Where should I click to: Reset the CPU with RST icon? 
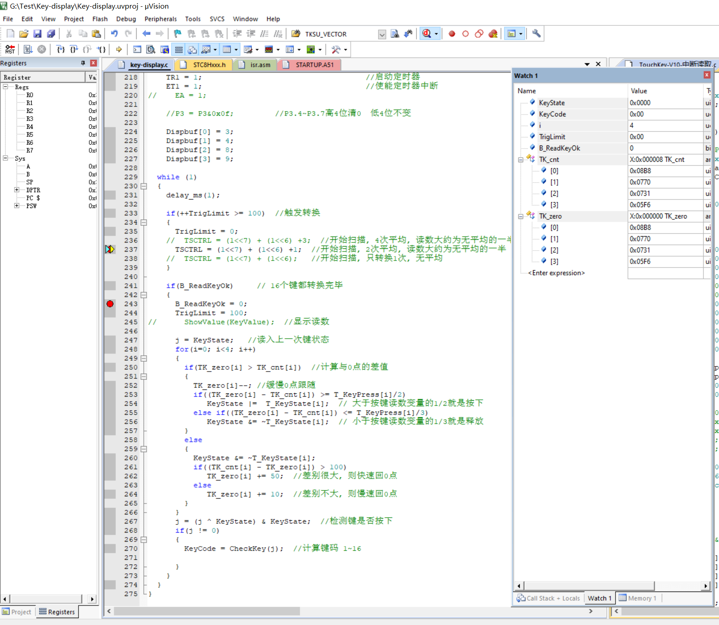10,49
